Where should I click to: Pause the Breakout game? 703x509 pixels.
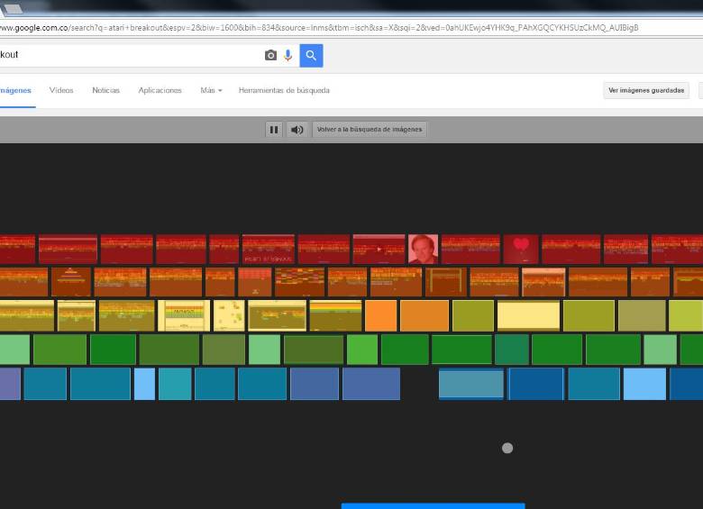click(273, 130)
